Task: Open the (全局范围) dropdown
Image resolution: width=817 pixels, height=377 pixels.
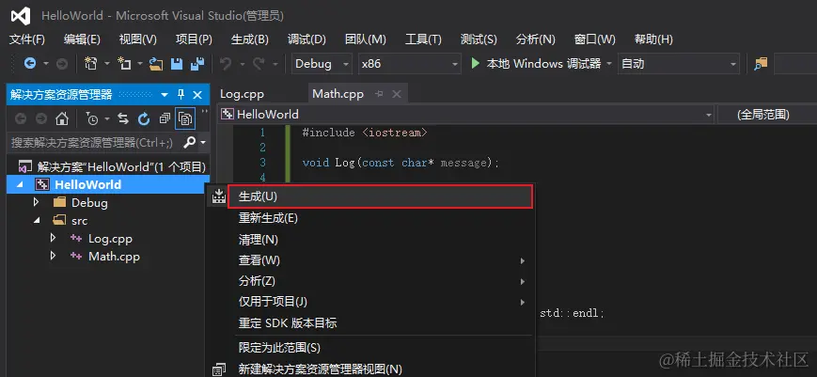Action: click(x=767, y=114)
